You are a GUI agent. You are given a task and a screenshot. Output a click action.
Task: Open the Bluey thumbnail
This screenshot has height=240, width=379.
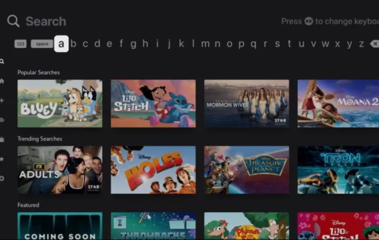[x=60, y=103]
